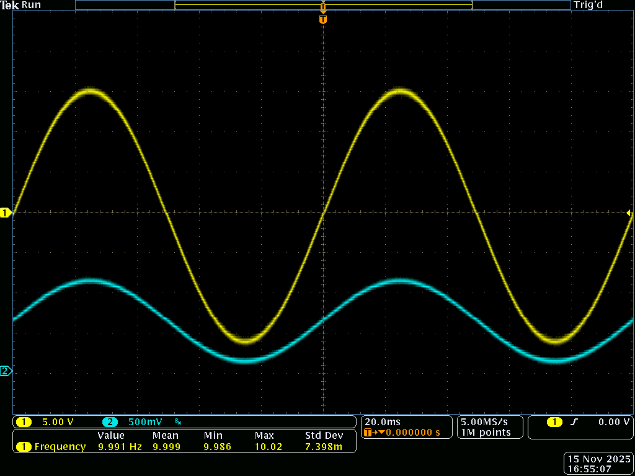Click the rising edge trigger slope icon
Viewport: 635px width, 476px height.
[574, 422]
